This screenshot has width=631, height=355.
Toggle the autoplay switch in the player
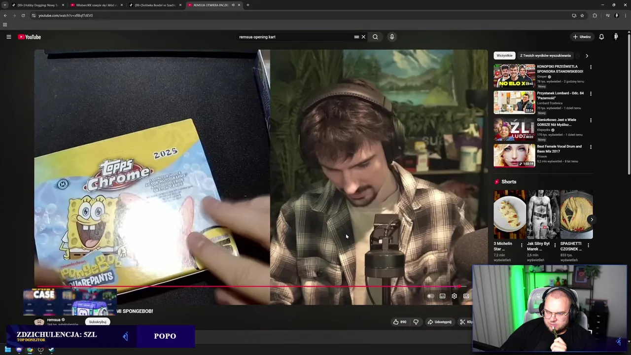pos(430,296)
